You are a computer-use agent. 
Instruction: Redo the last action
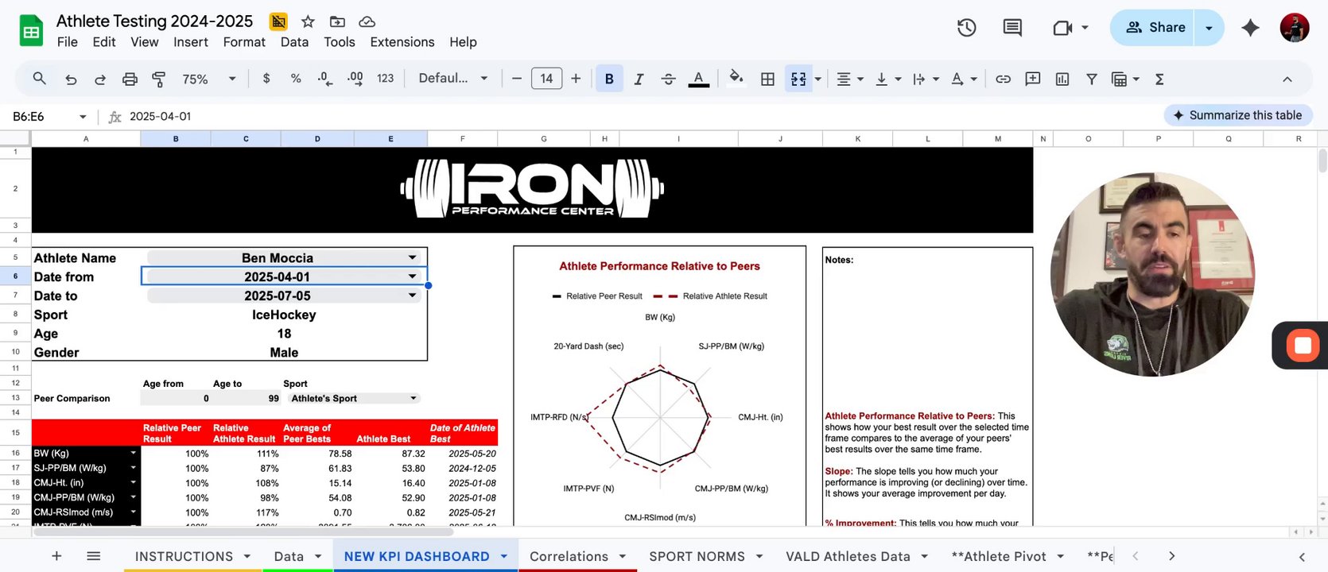100,79
